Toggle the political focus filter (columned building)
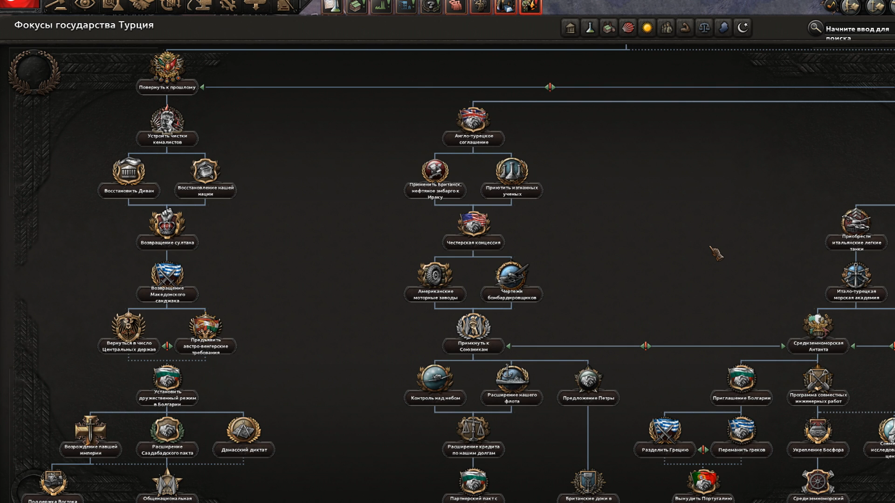This screenshot has height=503, width=895. (x=570, y=28)
